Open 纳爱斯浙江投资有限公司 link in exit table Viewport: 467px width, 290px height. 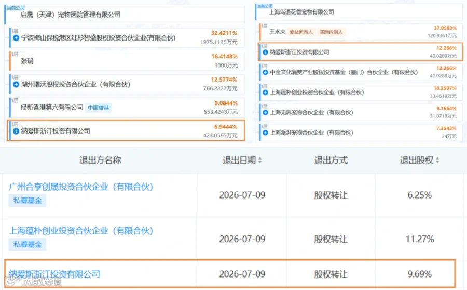54,274
